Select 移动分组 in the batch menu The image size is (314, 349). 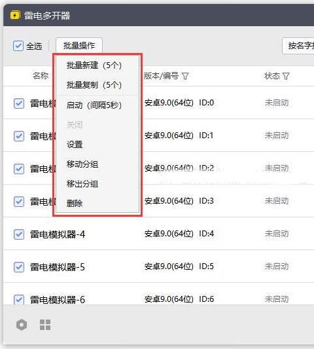click(82, 164)
